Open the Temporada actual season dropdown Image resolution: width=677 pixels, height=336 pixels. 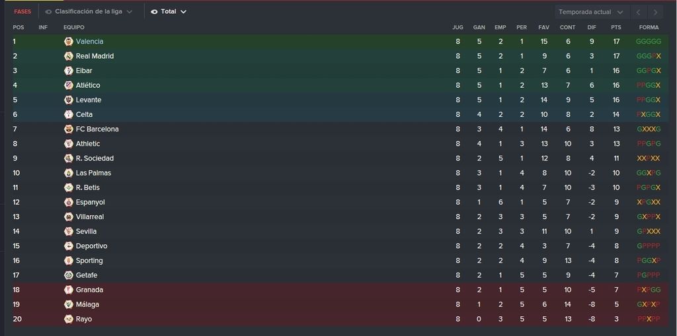tap(592, 12)
